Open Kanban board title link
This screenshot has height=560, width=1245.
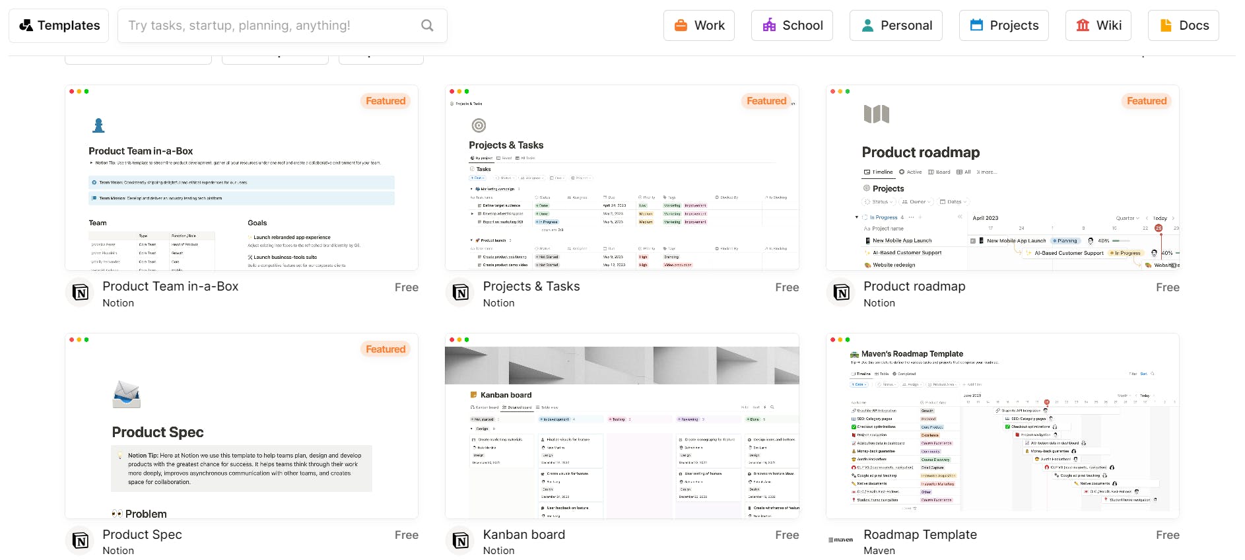524,534
